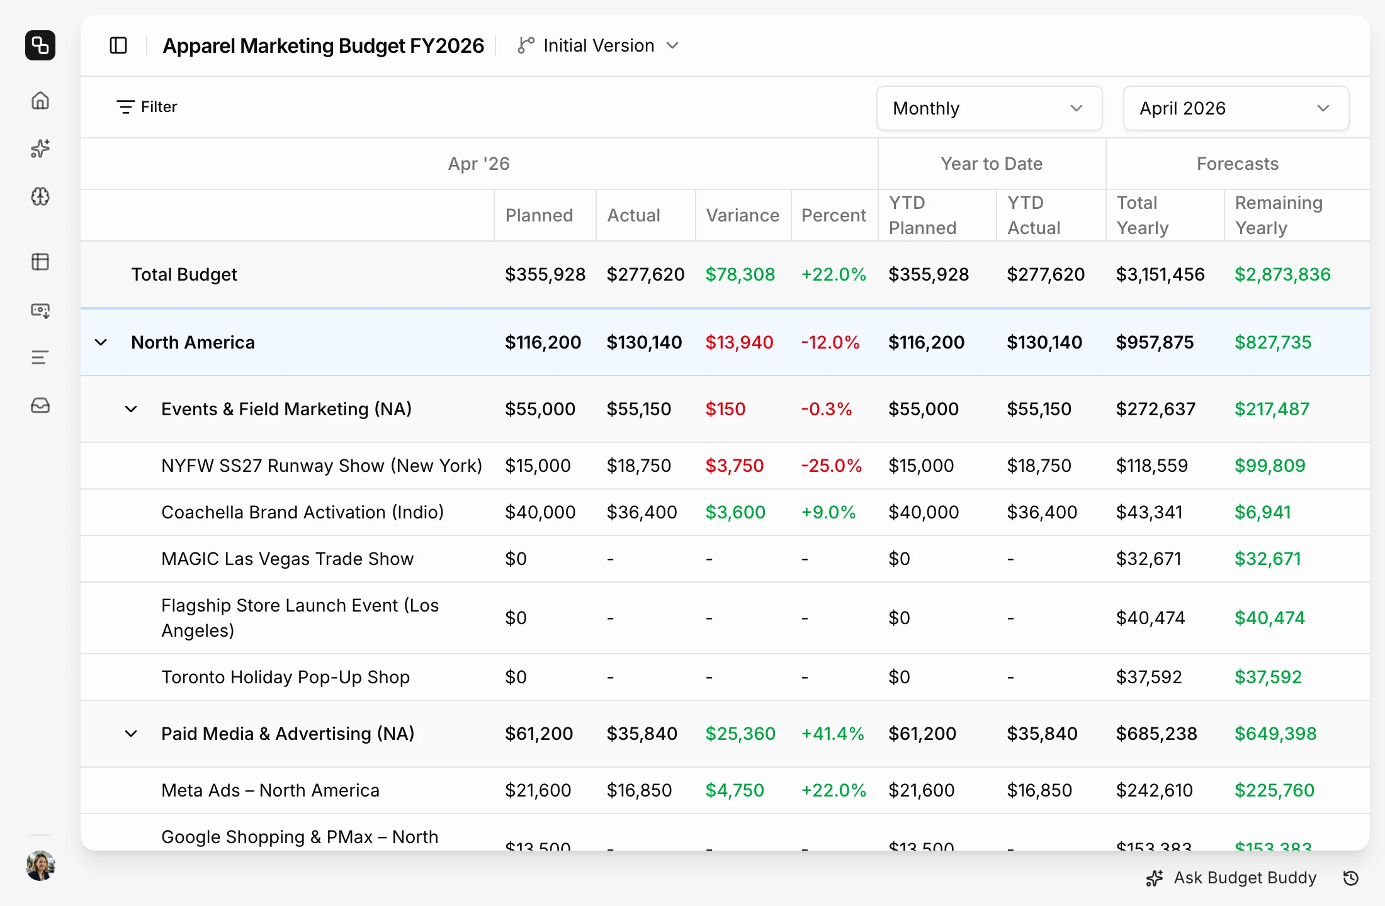Image resolution: width=1385 pixels, height=906 pixels.
Task: Open the Monthly period dropdown
Action: 989,108
